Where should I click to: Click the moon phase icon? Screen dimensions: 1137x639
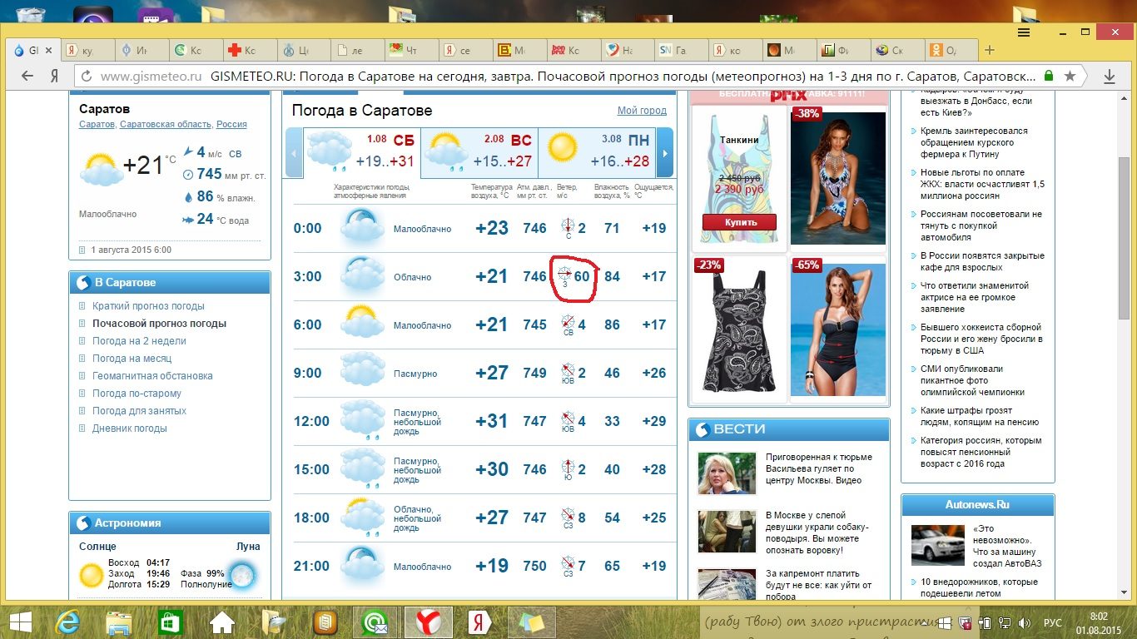[x=242, y=574]
